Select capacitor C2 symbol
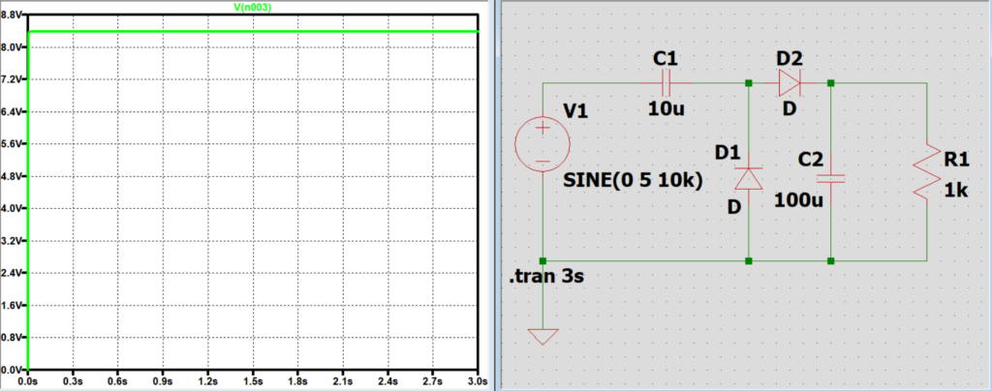The width and height of the screenshot is (992, 391). (x=830, y=179)
